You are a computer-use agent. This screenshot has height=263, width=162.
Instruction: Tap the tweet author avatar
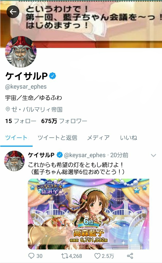click(14, 161)
